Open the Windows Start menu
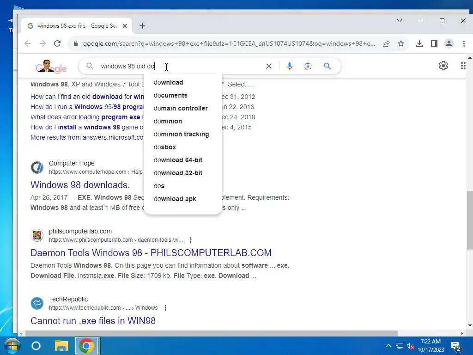This screenshot has width=473, height=355. [12, 346]
